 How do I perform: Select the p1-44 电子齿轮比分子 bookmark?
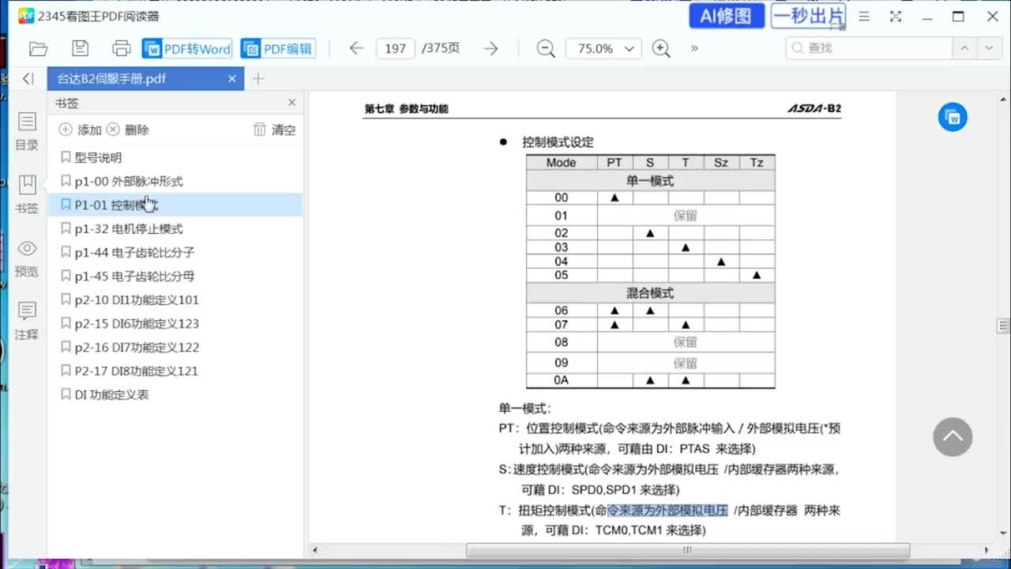(x=175, y=252)
